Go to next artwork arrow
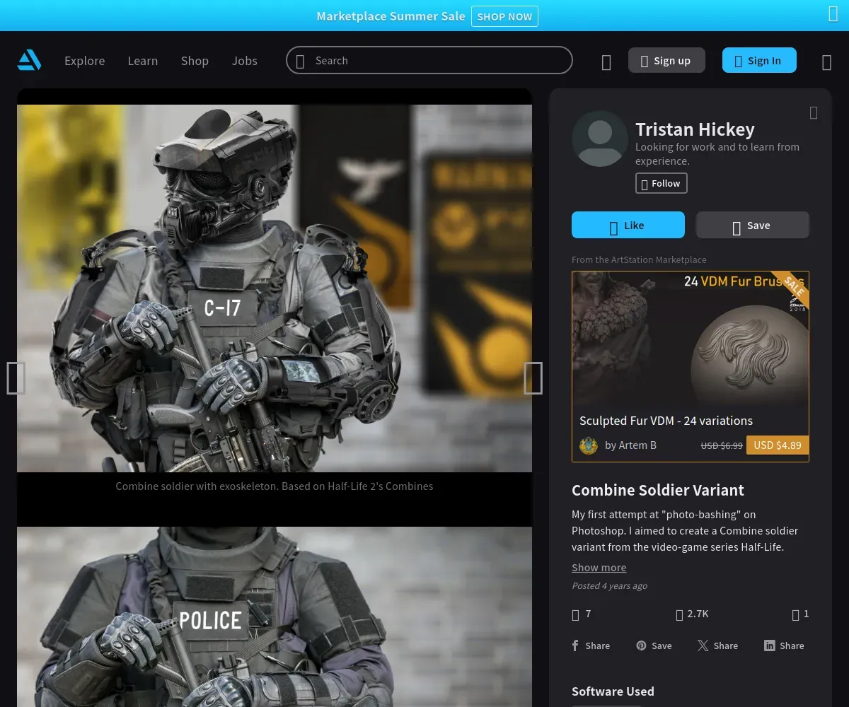Image resolution: width=849 pixels, height=707 pixels. (533, 378)
